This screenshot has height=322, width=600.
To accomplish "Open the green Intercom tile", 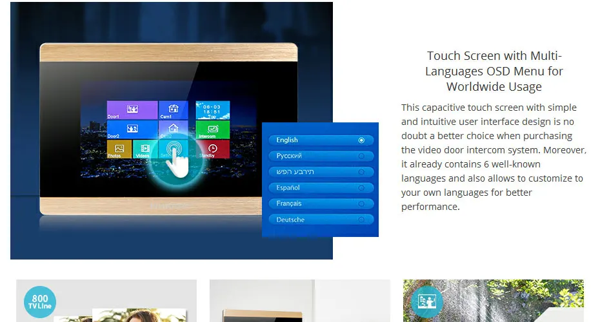I will pos(213,129).
